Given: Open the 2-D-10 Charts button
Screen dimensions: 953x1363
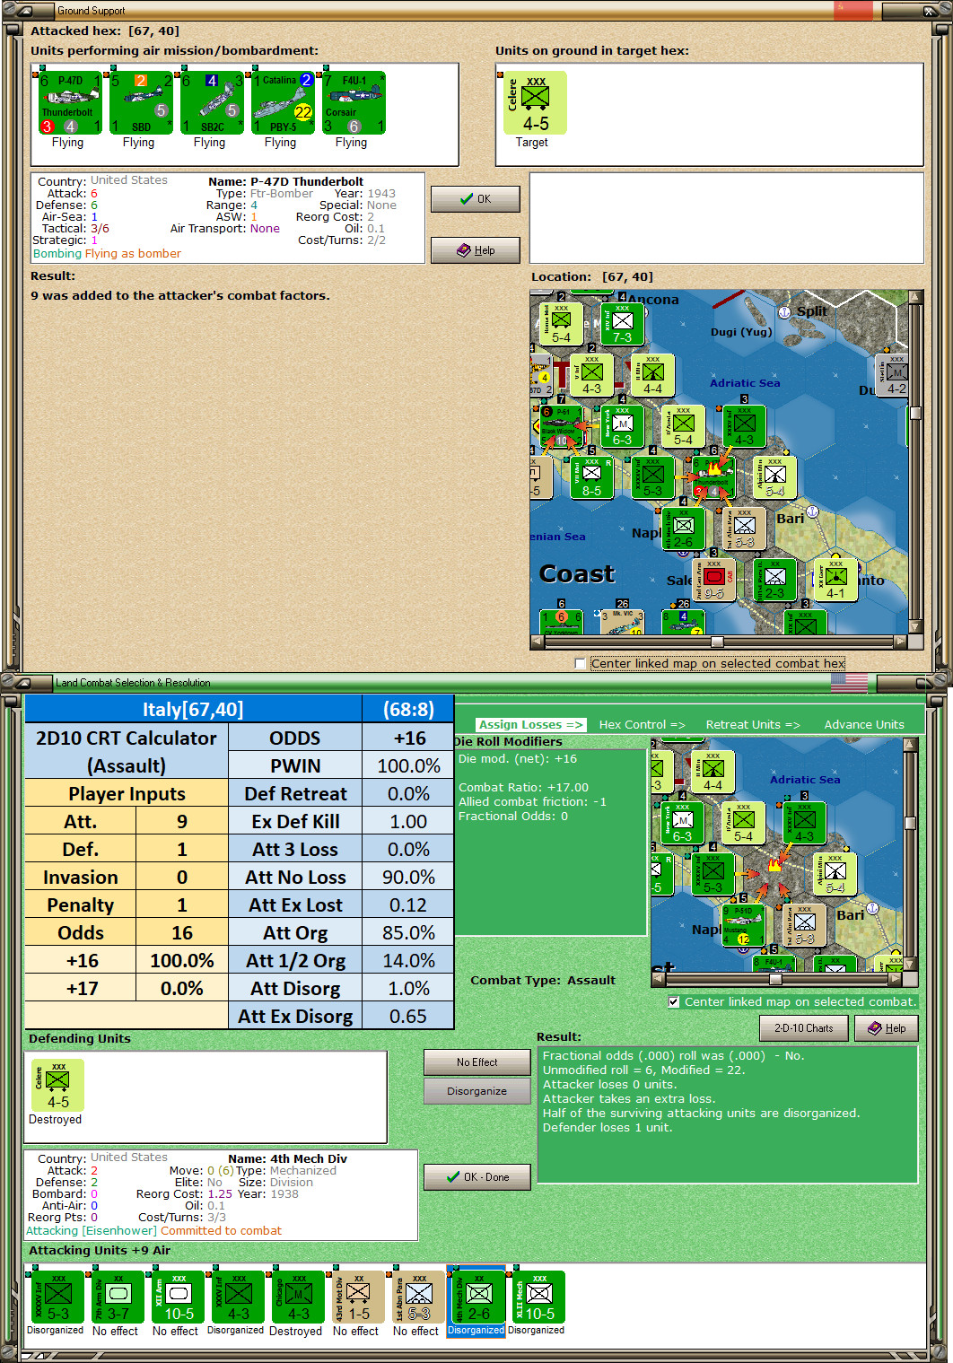Looking at the screenshot, I should pyautogui.click(x=804, y=1028).
